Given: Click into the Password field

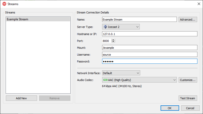Looking at the screenshot, I should pyautogui.click(x=150, y=61).
